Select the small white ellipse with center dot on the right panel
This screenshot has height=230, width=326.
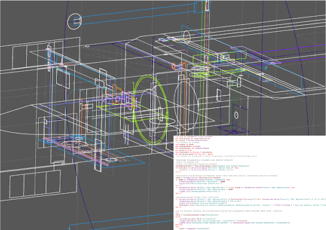(x=236, y=115)
